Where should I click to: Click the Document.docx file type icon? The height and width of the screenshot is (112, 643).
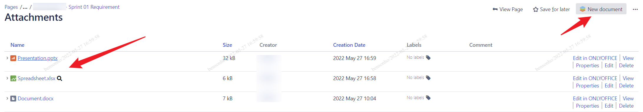13,99
